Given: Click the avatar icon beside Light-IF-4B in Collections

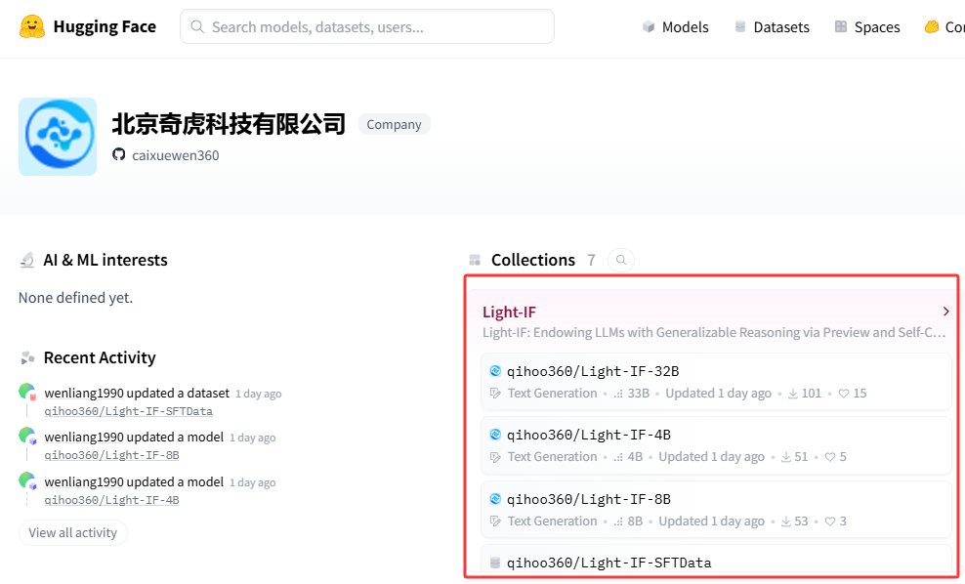Looking at the screenshot, I should coord(495,435).
